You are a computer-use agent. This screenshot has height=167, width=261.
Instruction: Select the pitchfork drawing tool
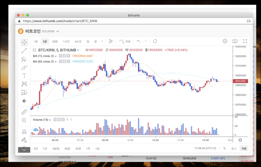(24, 59)
